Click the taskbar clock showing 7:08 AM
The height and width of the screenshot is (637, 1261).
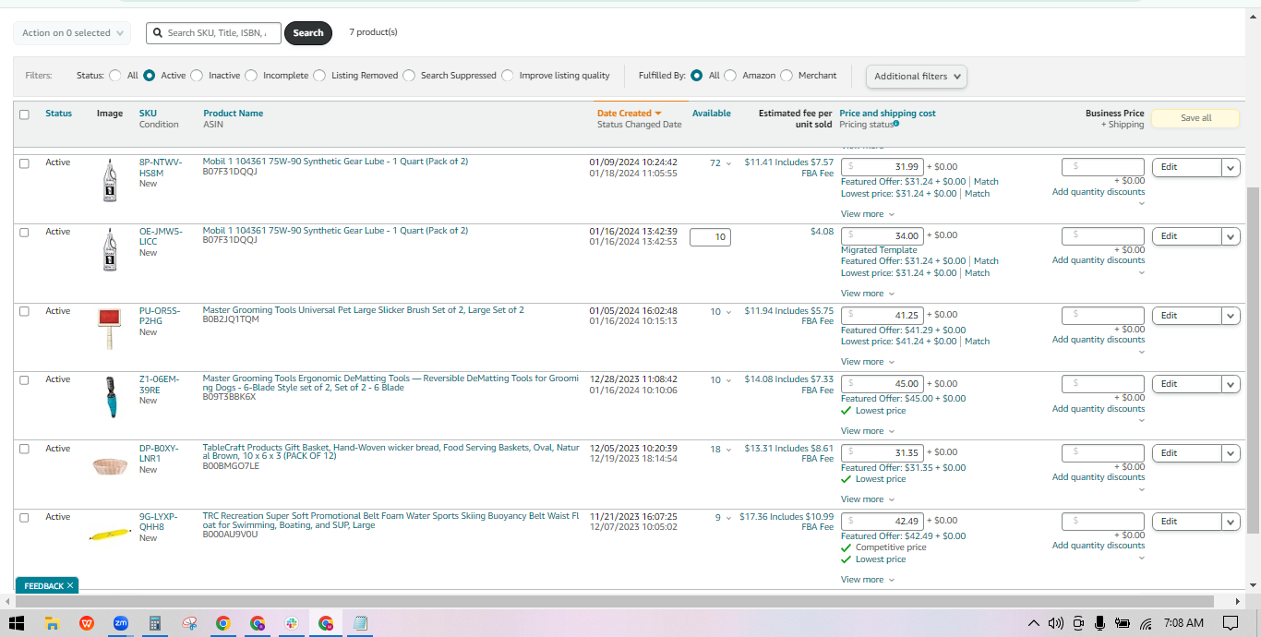tap(1183, 623)
